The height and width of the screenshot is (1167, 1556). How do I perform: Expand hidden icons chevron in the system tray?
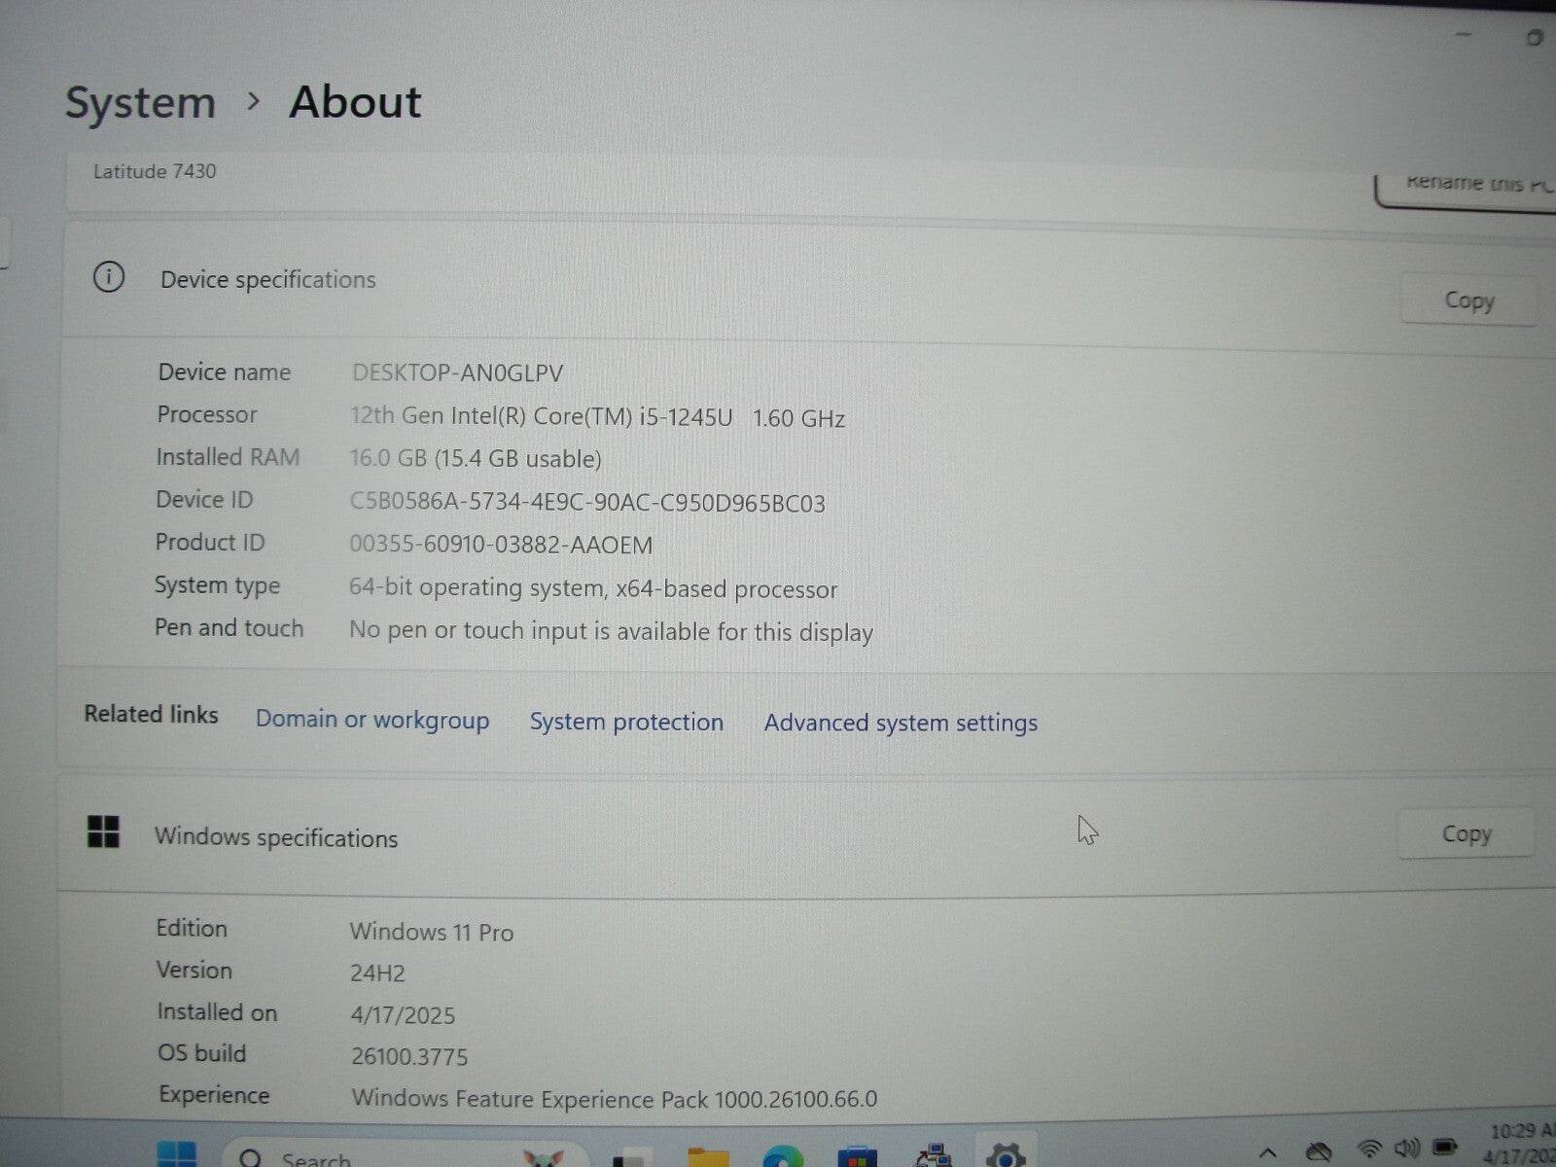pos(1269,1150)
